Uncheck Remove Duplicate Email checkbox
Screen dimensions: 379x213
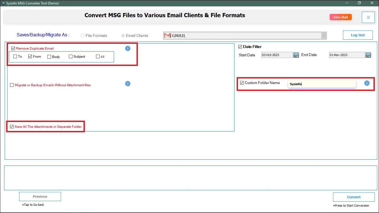click(13, 49)
